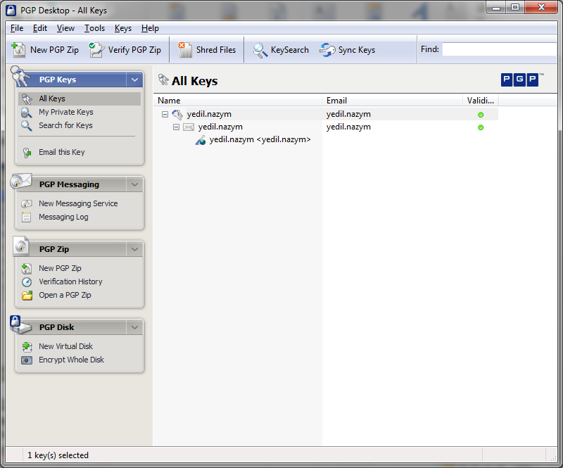Minimize the PGP Desktop window
The image size is (563, 468).
(x=496, y=7)
